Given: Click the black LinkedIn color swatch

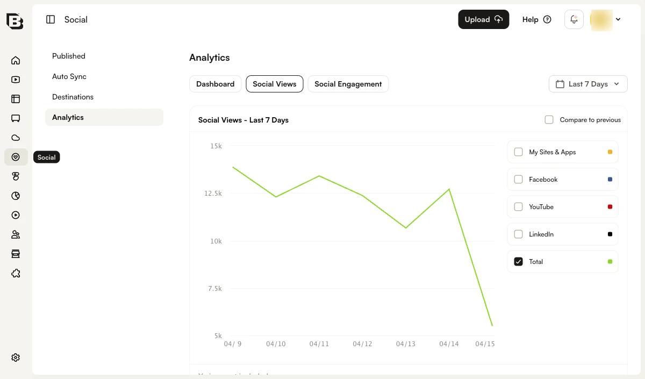Looking at the screenshot, I should (610, 234).
